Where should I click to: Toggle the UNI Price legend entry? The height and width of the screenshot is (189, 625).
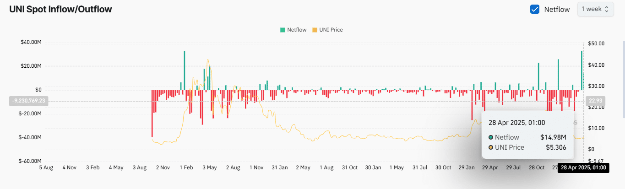(327, 30)
